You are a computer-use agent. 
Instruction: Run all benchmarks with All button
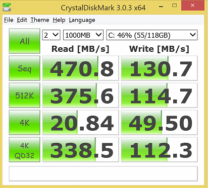[x=24, y=41]
